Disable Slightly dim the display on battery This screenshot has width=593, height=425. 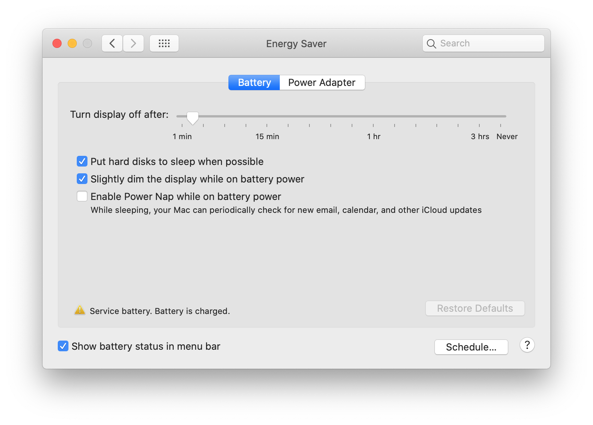82,179
